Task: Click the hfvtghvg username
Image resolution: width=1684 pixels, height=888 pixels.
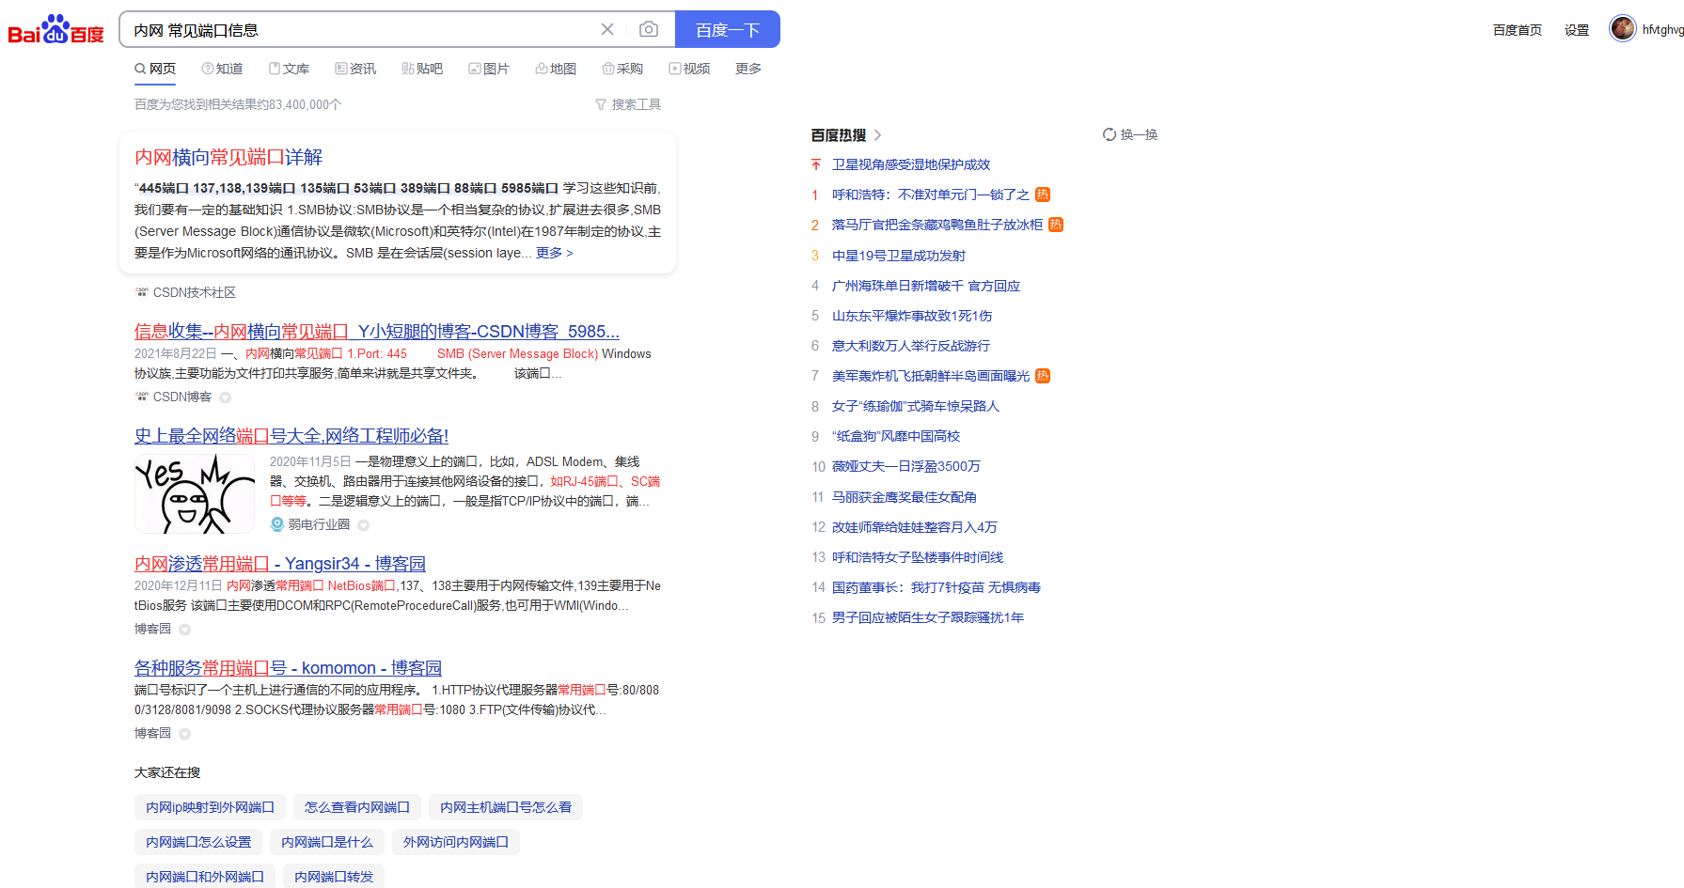Action: (x=1663, y=29)
